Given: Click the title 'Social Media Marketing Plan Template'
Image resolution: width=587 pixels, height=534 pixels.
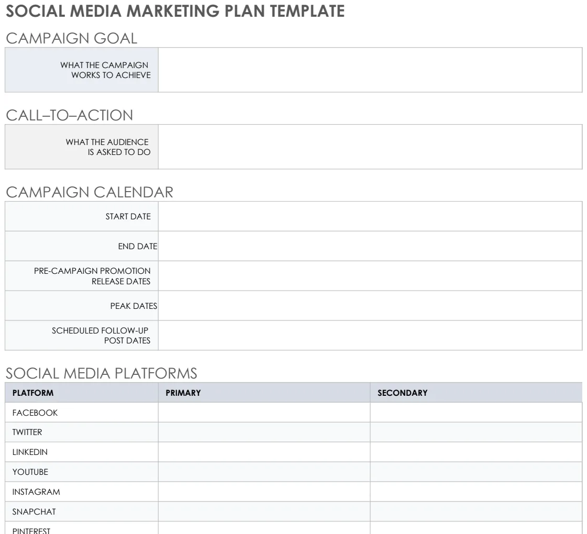Looking at the screenshot, I should coord(175,11).
